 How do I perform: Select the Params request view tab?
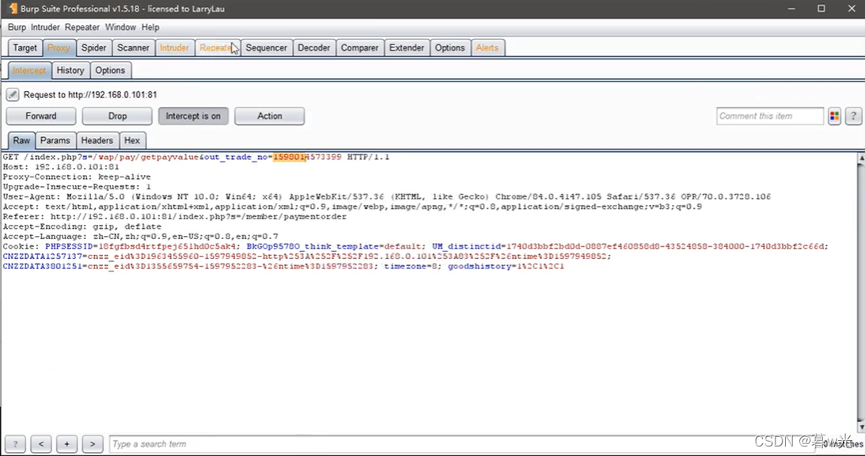(55, 141)
